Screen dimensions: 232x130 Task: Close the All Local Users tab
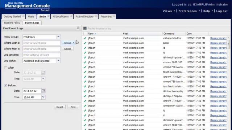click(x=71, y=16)
